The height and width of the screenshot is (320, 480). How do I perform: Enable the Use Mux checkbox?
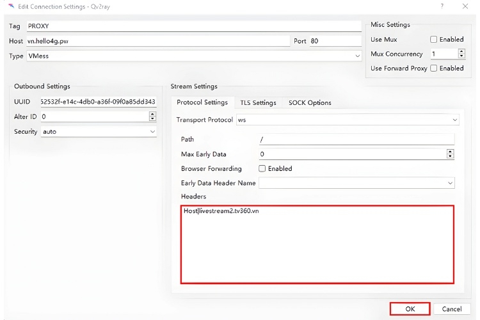(x=433, y=39)
